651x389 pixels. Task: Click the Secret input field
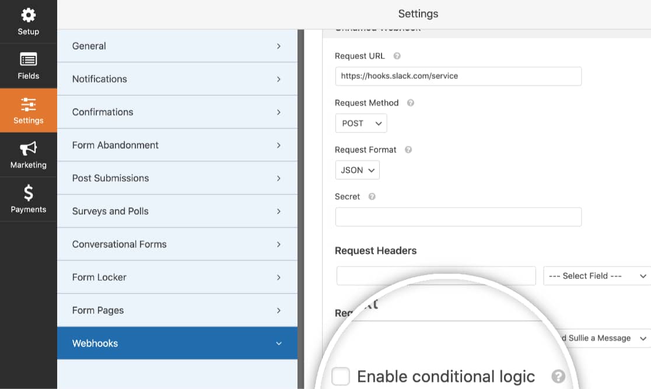click(459, 217)
